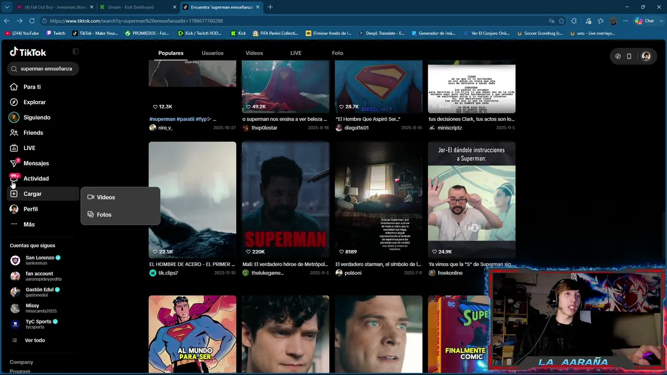Like the tik.clips7 video heart icon
The width and height of the screenshot is (667, 375).
tap(155, 252)
